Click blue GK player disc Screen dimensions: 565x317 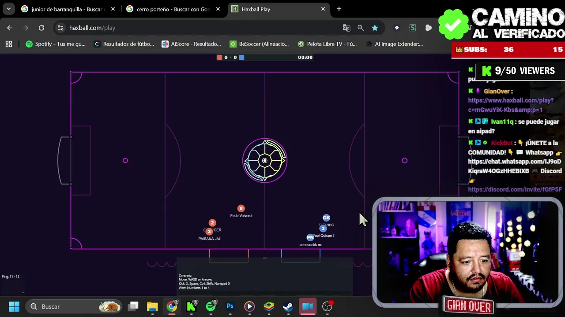click(326, 218)
